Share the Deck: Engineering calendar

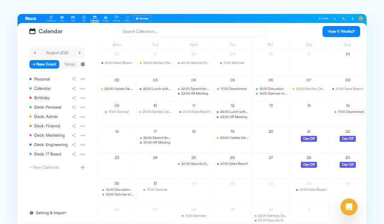pyautogui.click(x=74, y=145)
